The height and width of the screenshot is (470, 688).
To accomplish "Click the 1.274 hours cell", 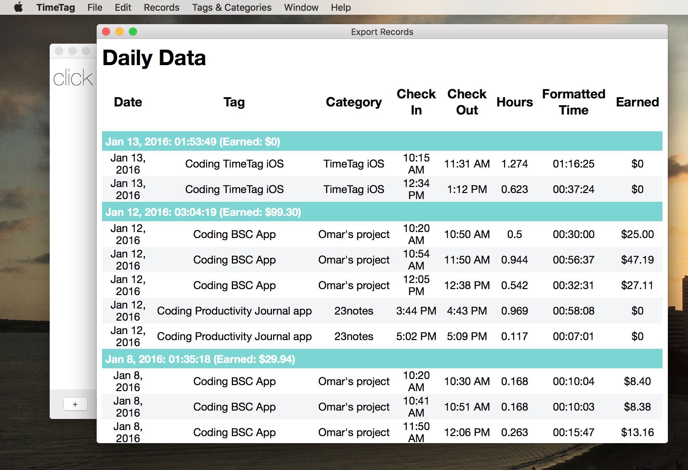I will [514, 164].
